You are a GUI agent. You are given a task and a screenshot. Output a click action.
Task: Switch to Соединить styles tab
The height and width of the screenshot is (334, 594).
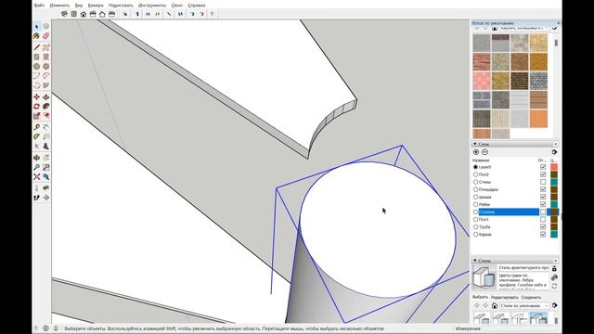tap(531, 297)
